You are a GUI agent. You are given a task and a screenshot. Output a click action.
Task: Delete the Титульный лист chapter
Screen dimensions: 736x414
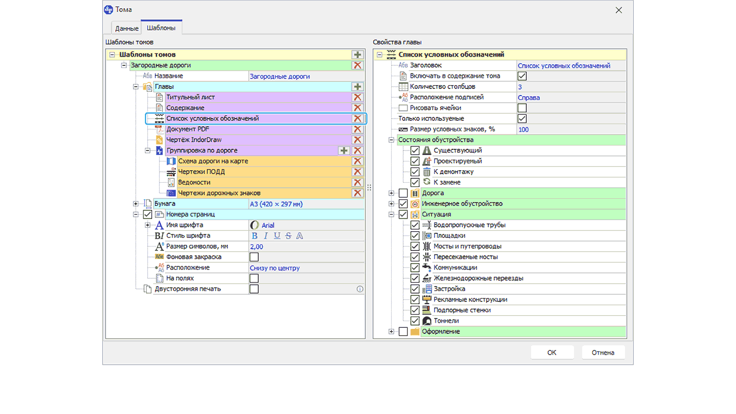(358, 97)
